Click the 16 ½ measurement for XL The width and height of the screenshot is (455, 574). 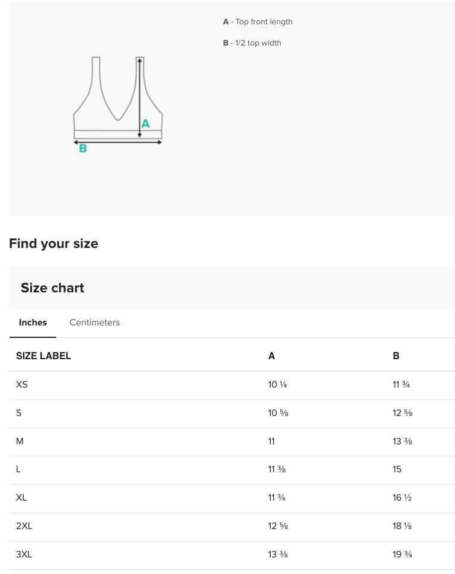pyautogui.click(x=402, y=498)
